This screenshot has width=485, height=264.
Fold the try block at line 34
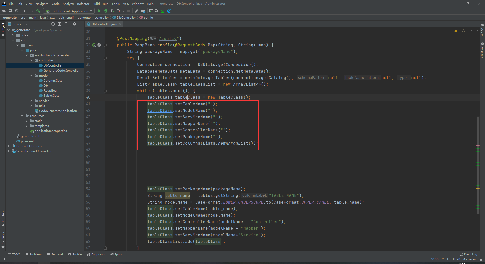coord(105,58)
